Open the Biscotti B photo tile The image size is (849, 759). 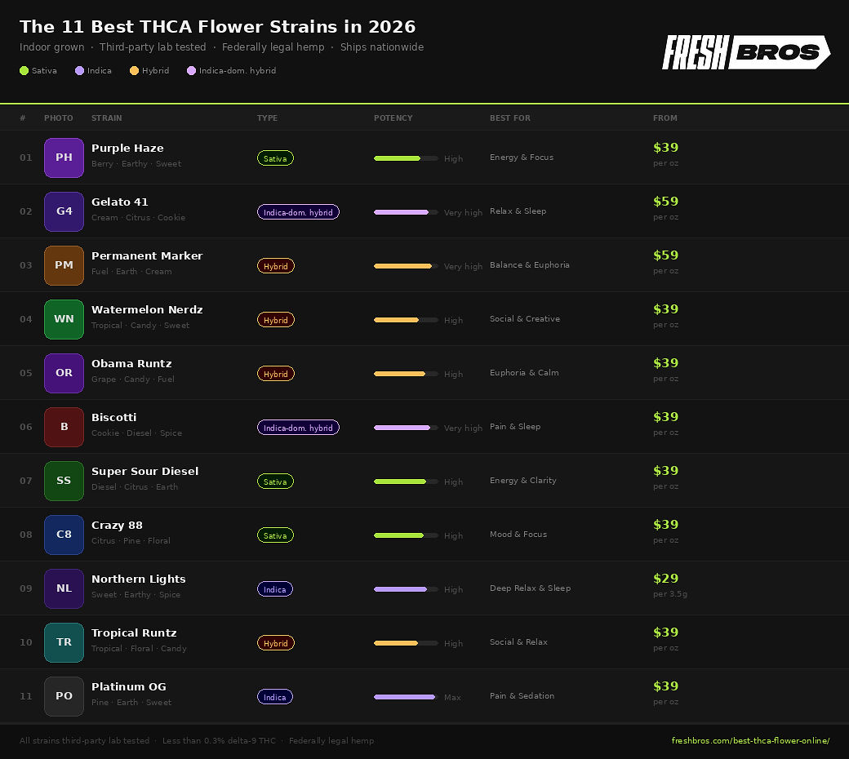click(x=64, y=427)
